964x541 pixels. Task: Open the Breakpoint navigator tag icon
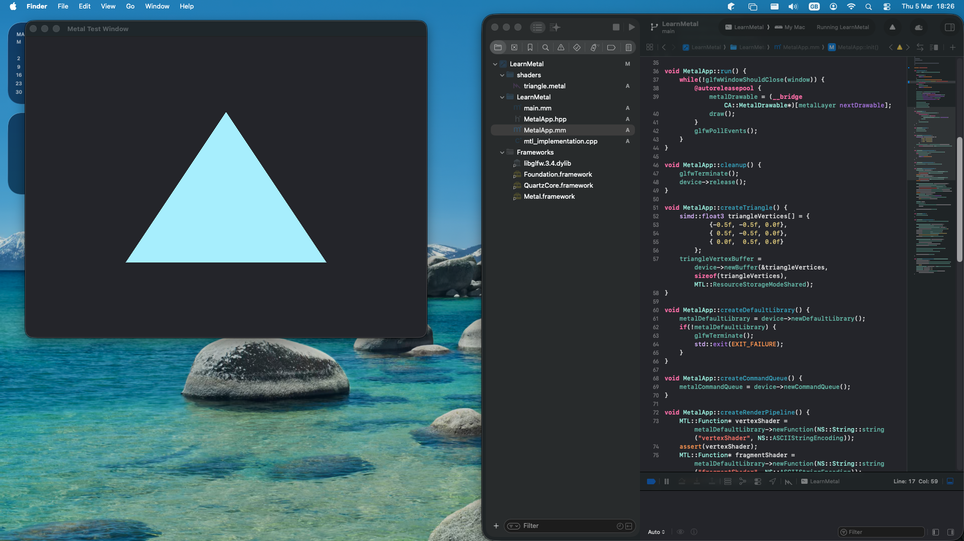coord(611,47)
